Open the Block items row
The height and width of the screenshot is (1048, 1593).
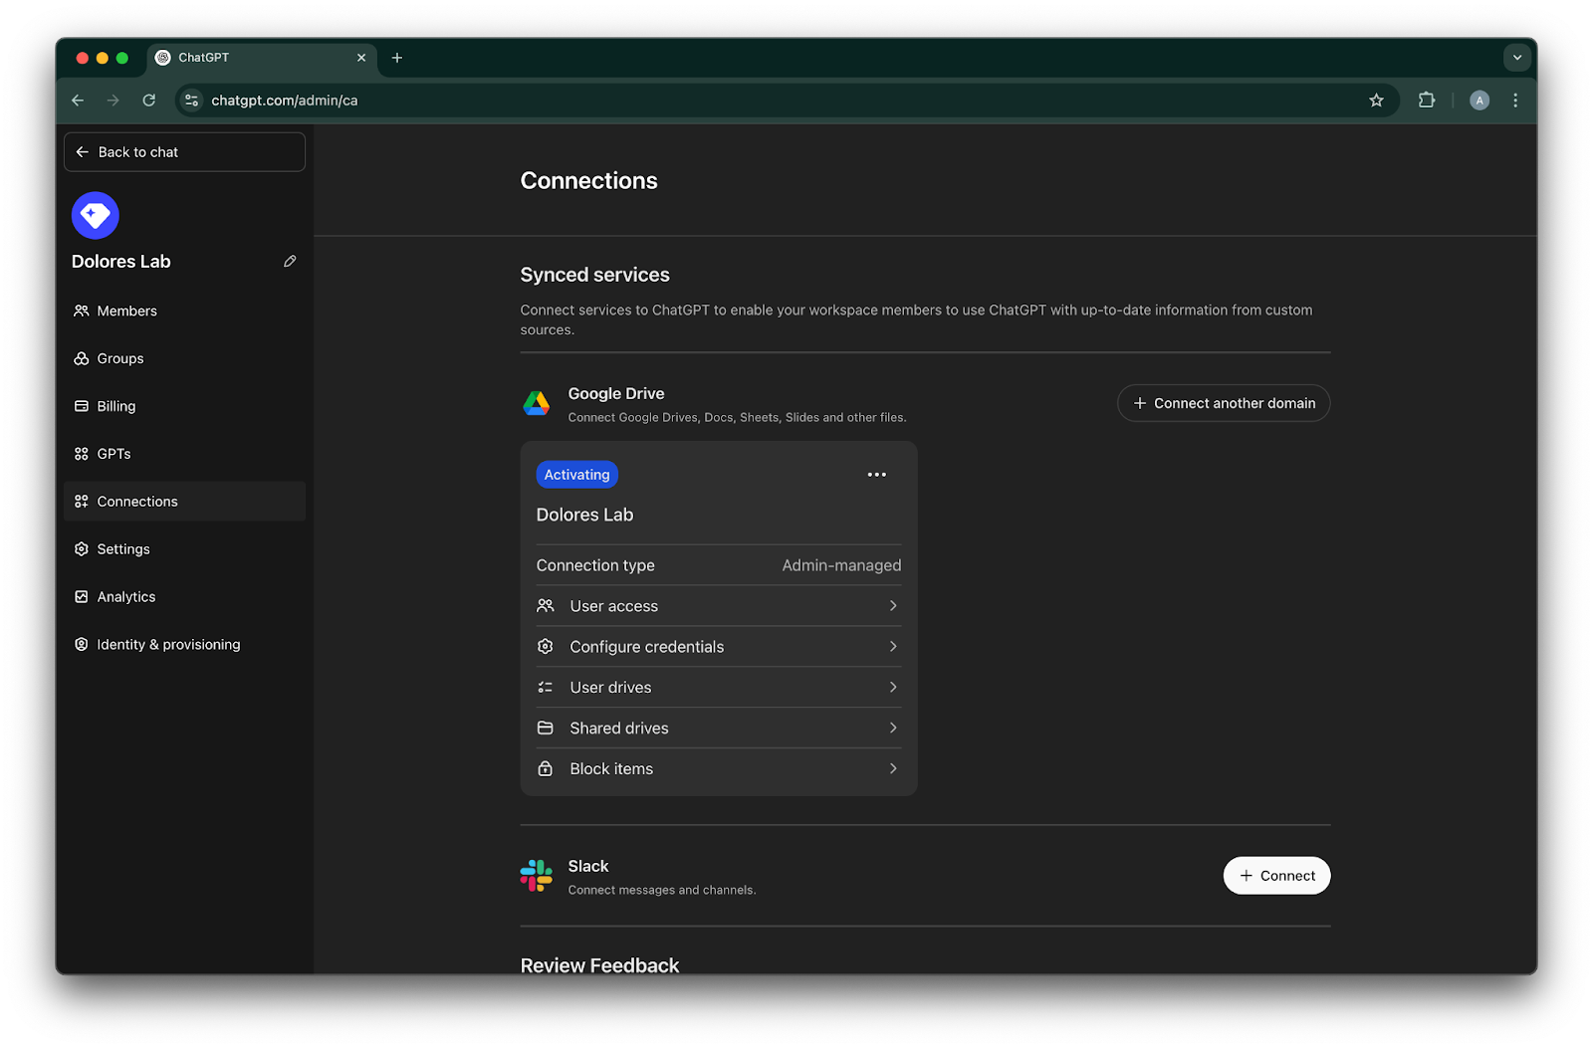[x=719, y=769]
